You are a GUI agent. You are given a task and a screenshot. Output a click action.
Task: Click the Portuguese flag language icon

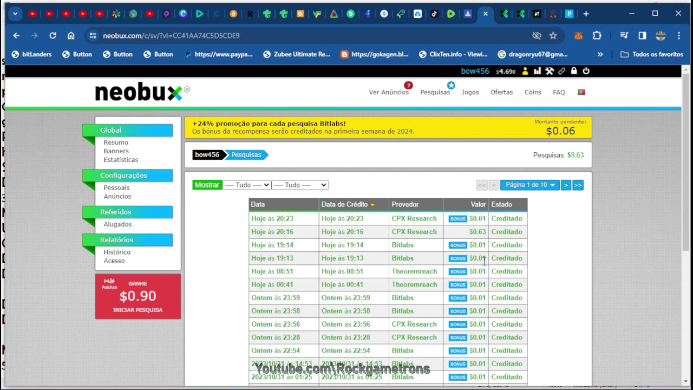(x=581, y=92)
